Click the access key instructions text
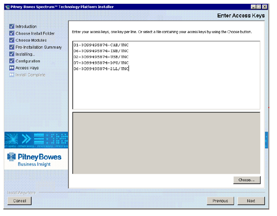Image resolution: width=277 pixels, height=216 pixels. coord(162,32)
